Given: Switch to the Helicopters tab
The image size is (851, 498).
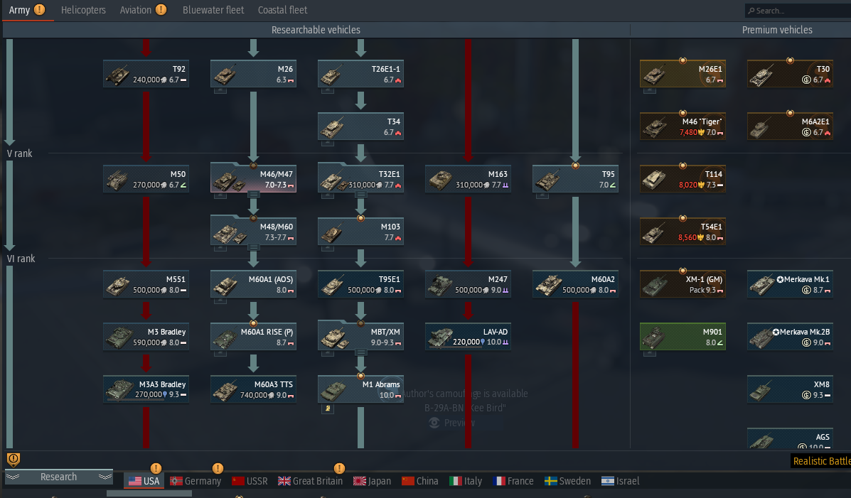Looking at the screenshot, I should click(83, 10).
